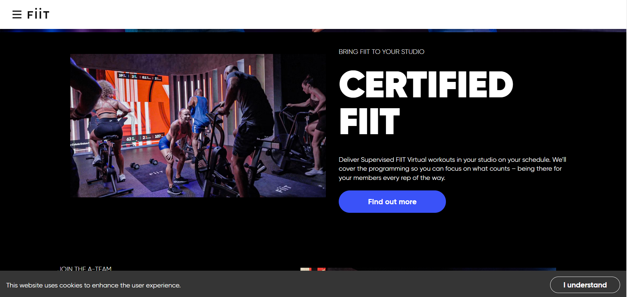Click the Supervised FIIT Virtual workouts paragraph
The image size is (627, 297).
point(452,168)
